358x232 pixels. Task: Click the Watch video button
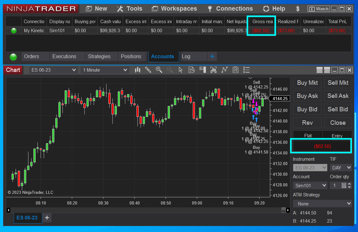point(319,9)
